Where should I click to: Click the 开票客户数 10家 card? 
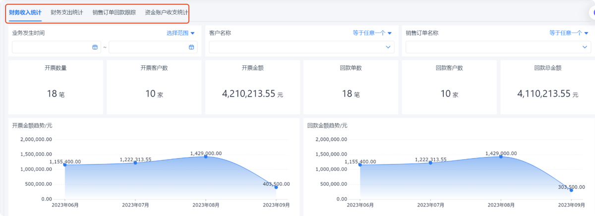click(x=154, y=87)
